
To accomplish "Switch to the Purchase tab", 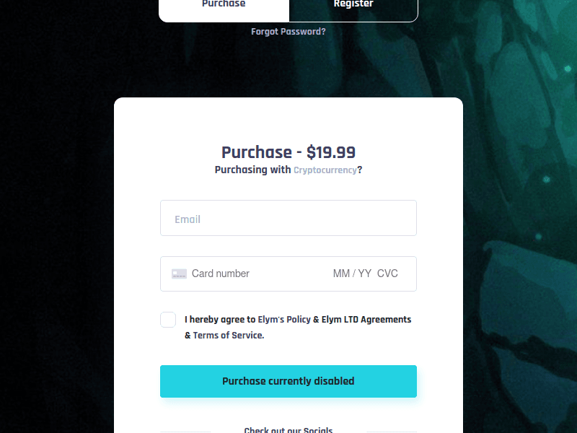I will coord(224,6).
